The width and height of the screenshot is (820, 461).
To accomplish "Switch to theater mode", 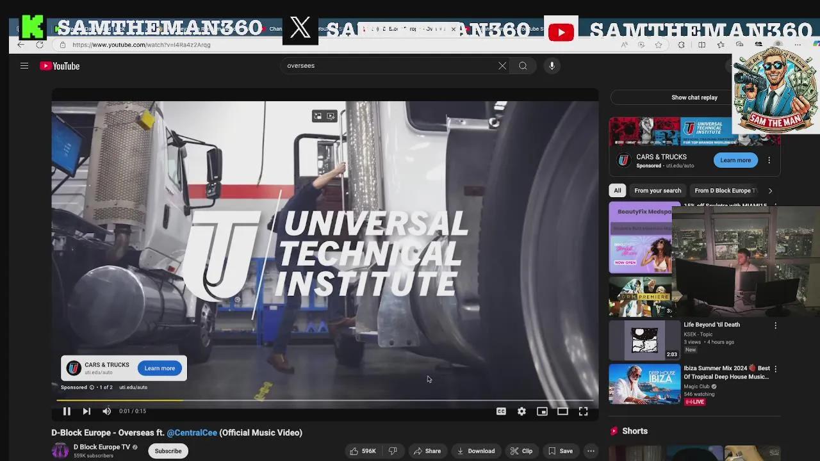I will [x=562, y=411].
